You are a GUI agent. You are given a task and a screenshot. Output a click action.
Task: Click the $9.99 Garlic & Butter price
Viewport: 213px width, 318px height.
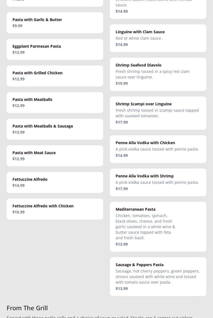pos(17,26)
